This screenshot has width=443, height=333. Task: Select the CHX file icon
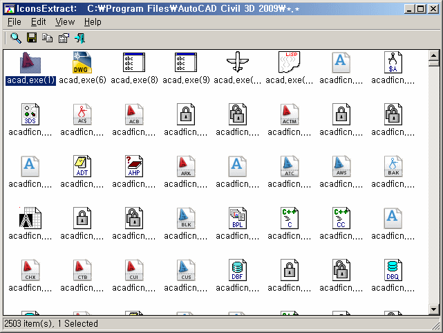point(30,270)
